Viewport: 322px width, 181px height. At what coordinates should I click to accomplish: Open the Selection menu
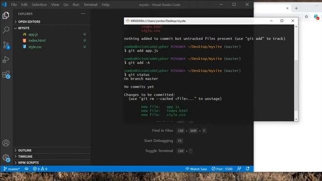39,5
